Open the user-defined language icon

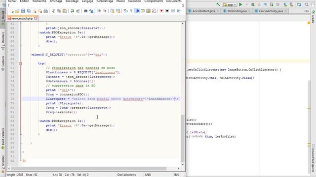pyautogui.click(x=143, y=11)
